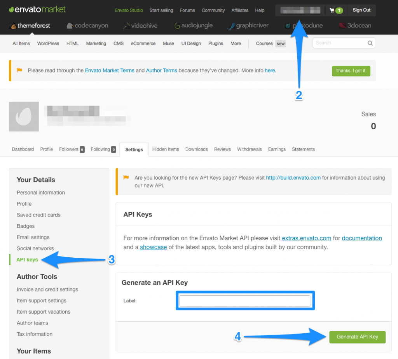Open Email settings
398x359 pixels.
(x=33, y=237)
